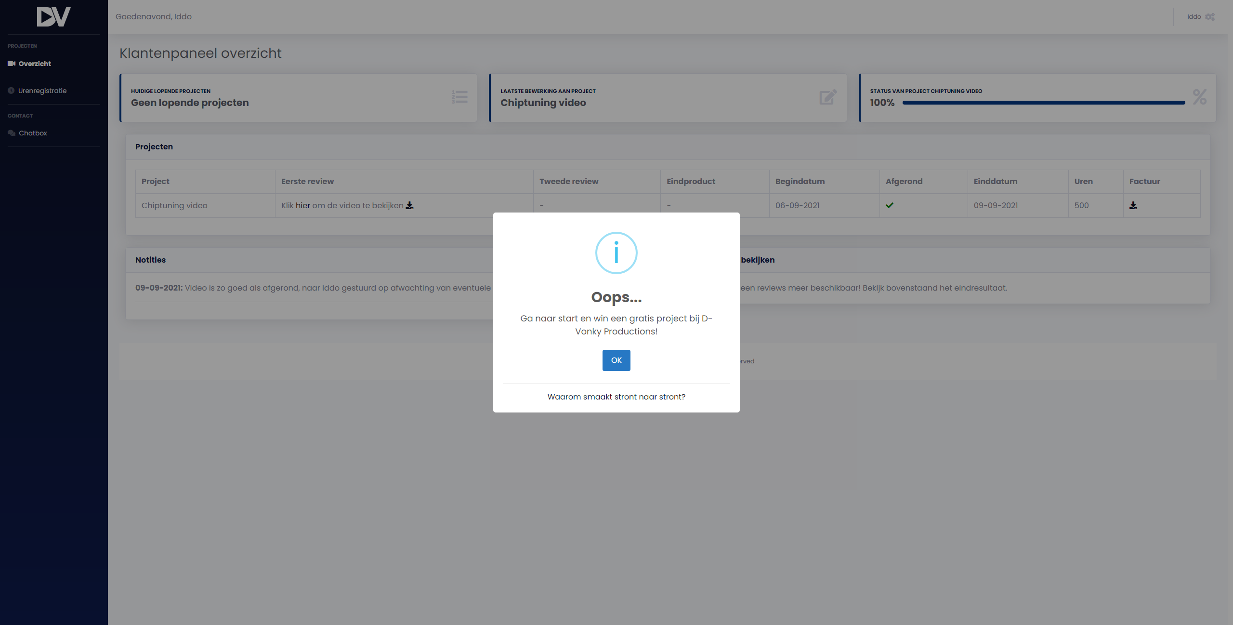
Task: Click the 'Waarom smaakt stront' footer link
Action: point(616,397)
